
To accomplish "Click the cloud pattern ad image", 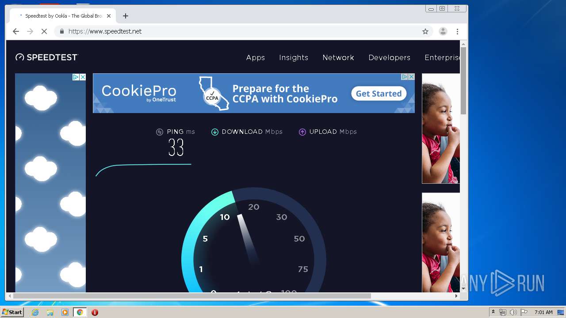I will pyautogui.click(x=50, y=183).
